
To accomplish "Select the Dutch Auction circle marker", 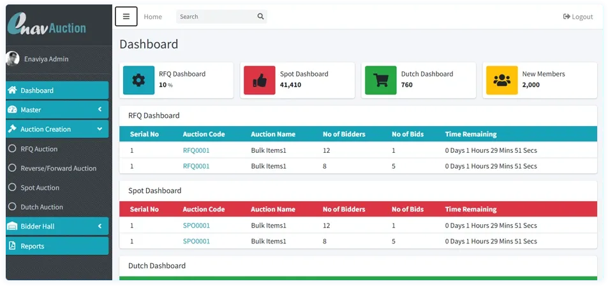I will (12, 206).
